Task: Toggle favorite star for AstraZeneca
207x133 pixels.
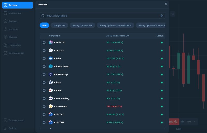Action: pos(44,106)
